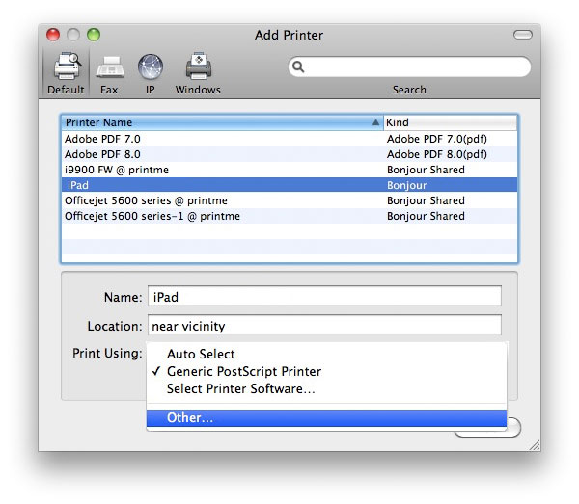Screen dimensions: 579x504
Task: Choose Other… from the Print Using menu
Action: point(326,418)
